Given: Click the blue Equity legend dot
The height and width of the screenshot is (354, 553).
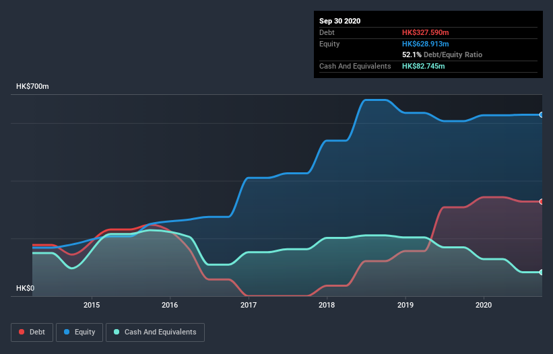Looking at the screenshot, I should tap(67, 332).
